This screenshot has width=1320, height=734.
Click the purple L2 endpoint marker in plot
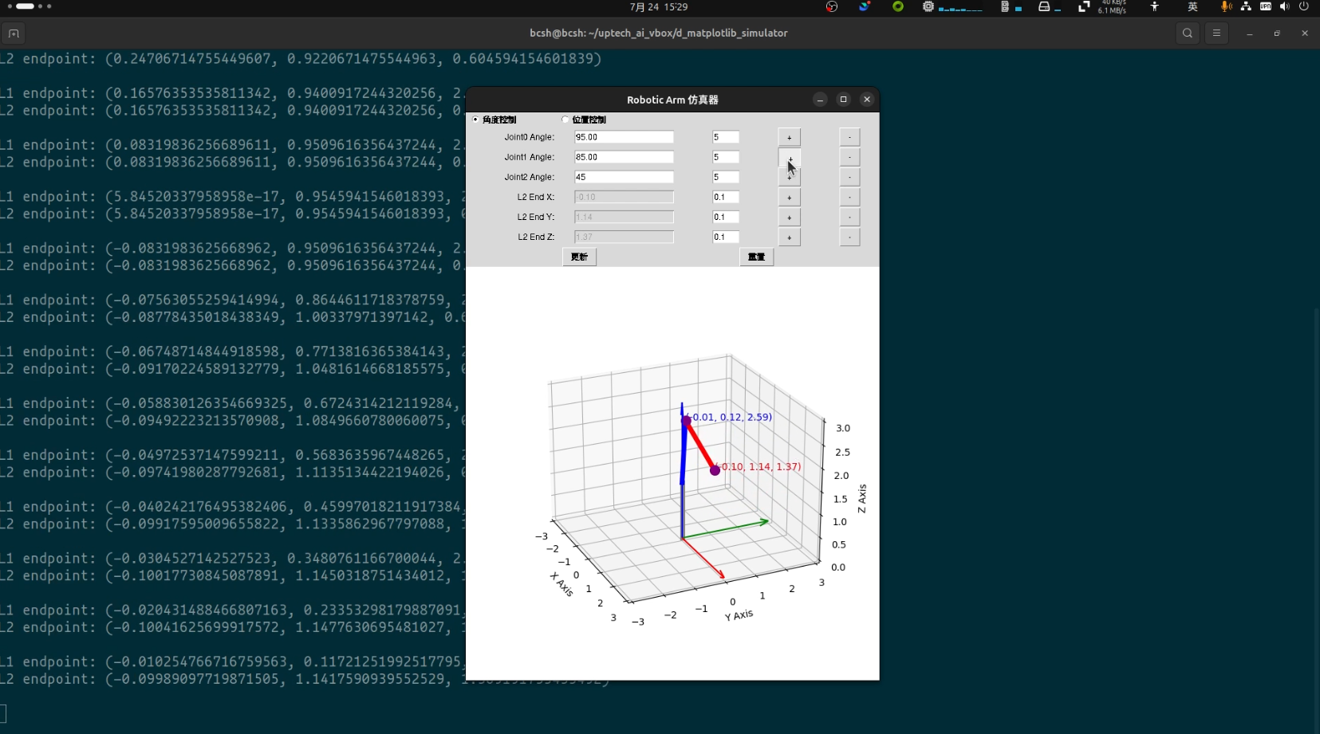(715, 470)
